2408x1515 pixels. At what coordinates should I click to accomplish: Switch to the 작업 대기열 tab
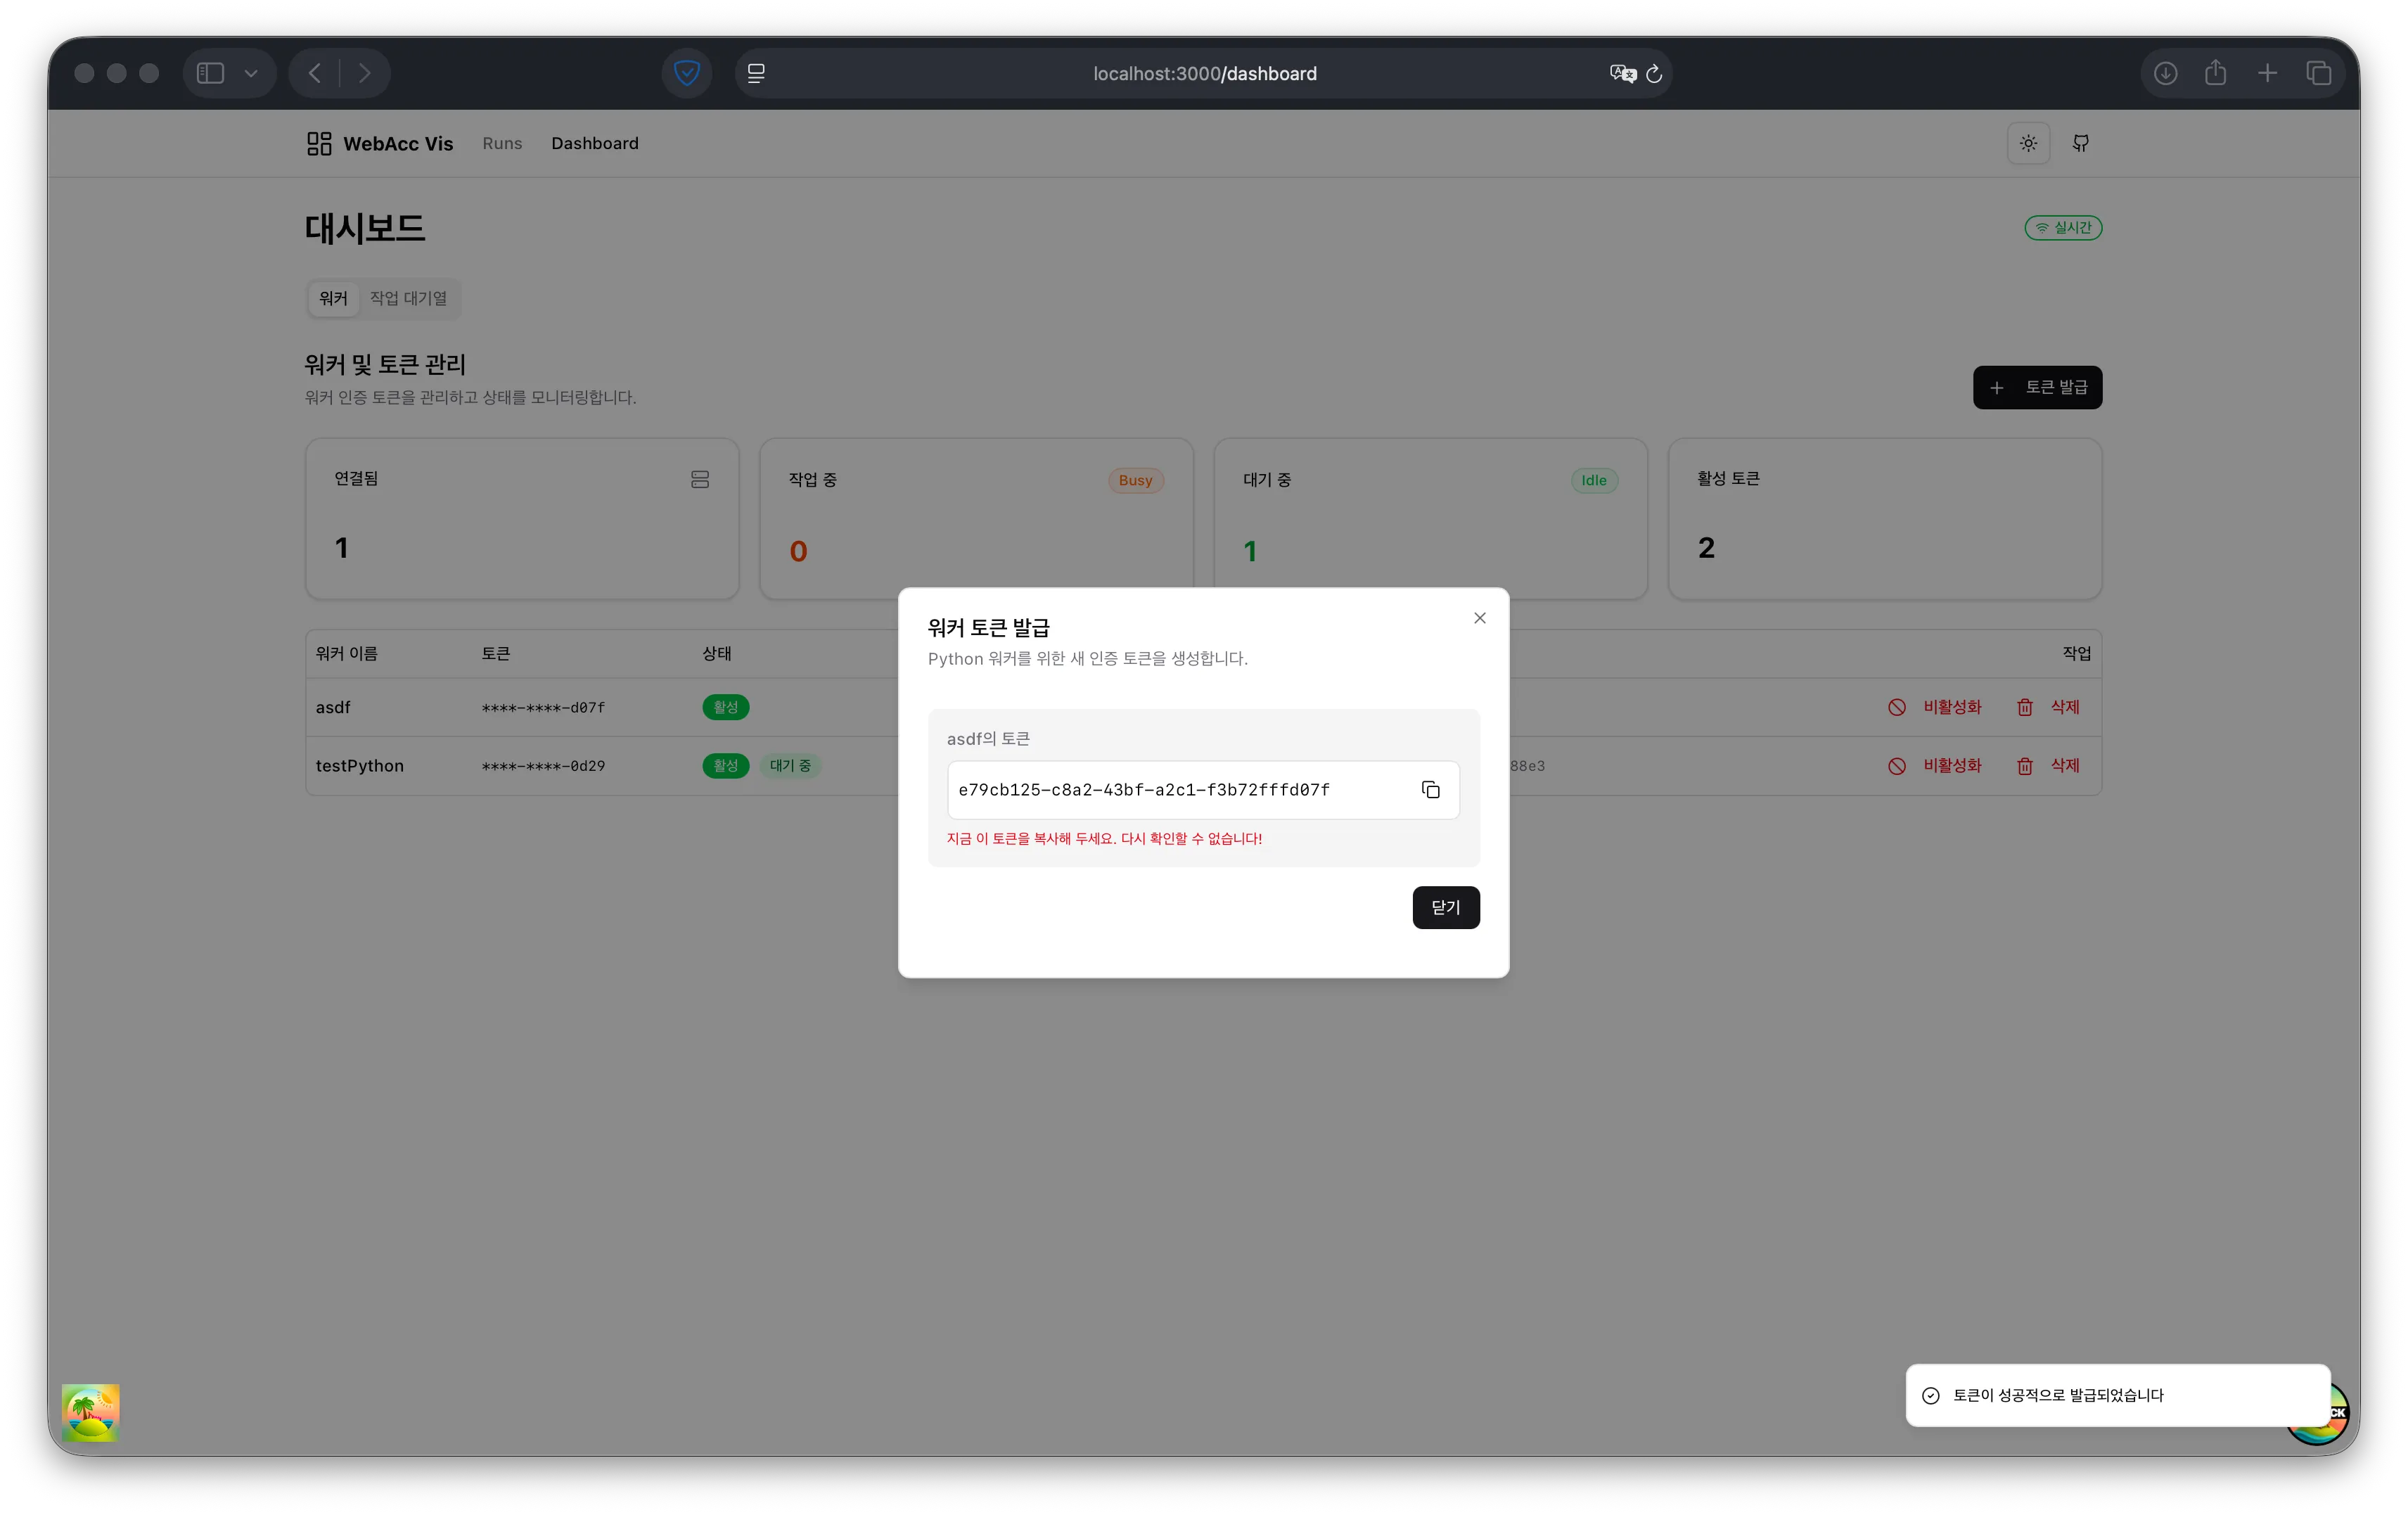point(408,298)
